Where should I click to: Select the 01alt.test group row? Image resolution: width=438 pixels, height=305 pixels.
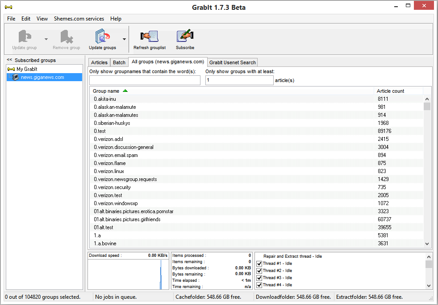257,227
